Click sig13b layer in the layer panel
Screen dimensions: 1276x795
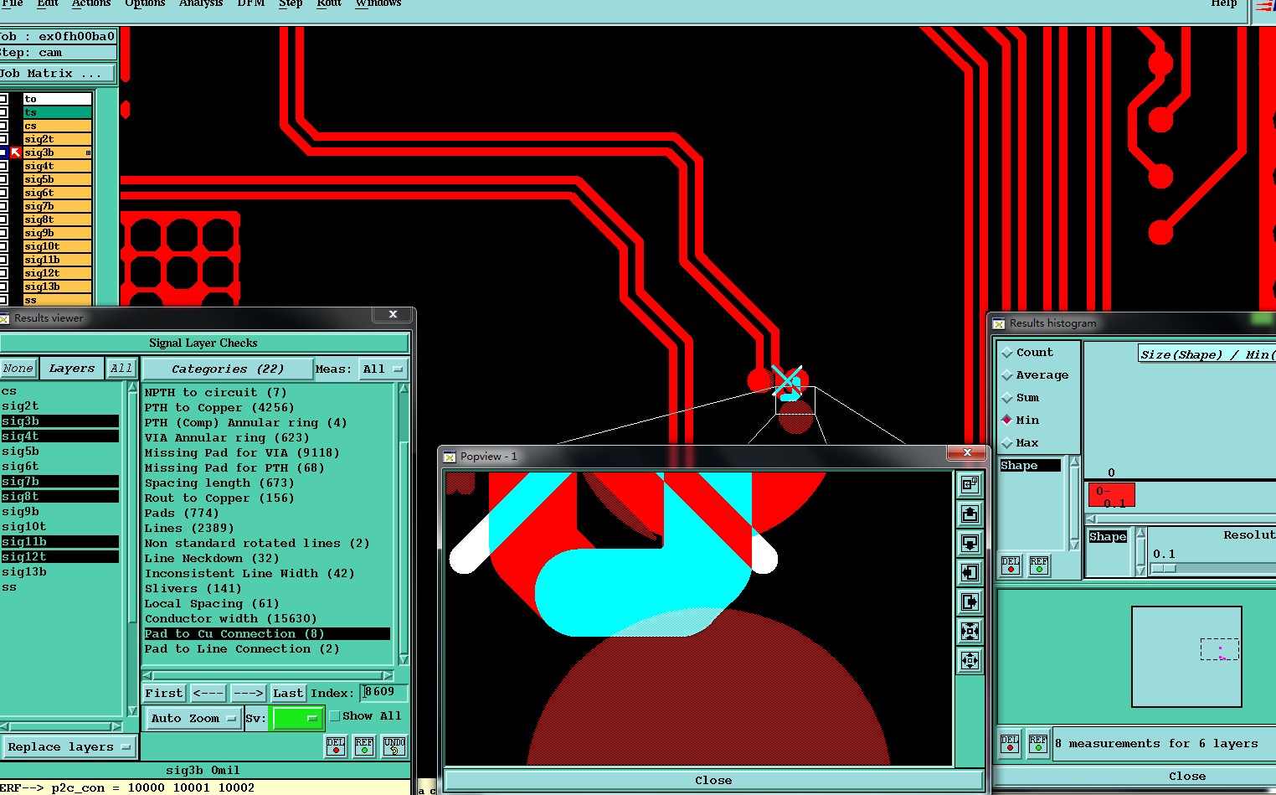coord(57,287)
